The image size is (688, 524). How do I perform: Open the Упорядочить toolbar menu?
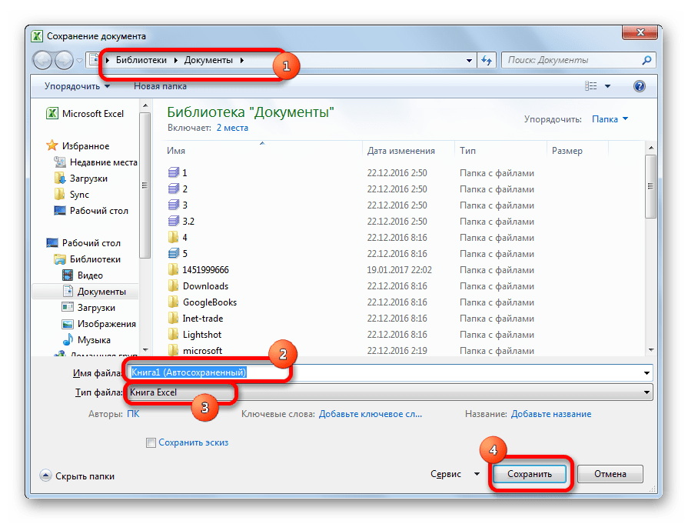[x=77, y=86]
